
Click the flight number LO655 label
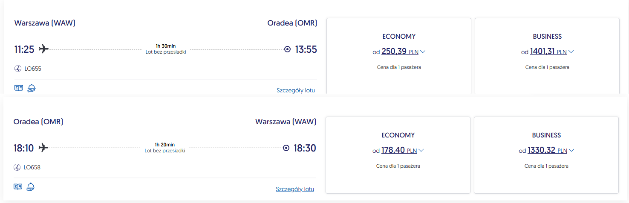[x=33, y=69]
